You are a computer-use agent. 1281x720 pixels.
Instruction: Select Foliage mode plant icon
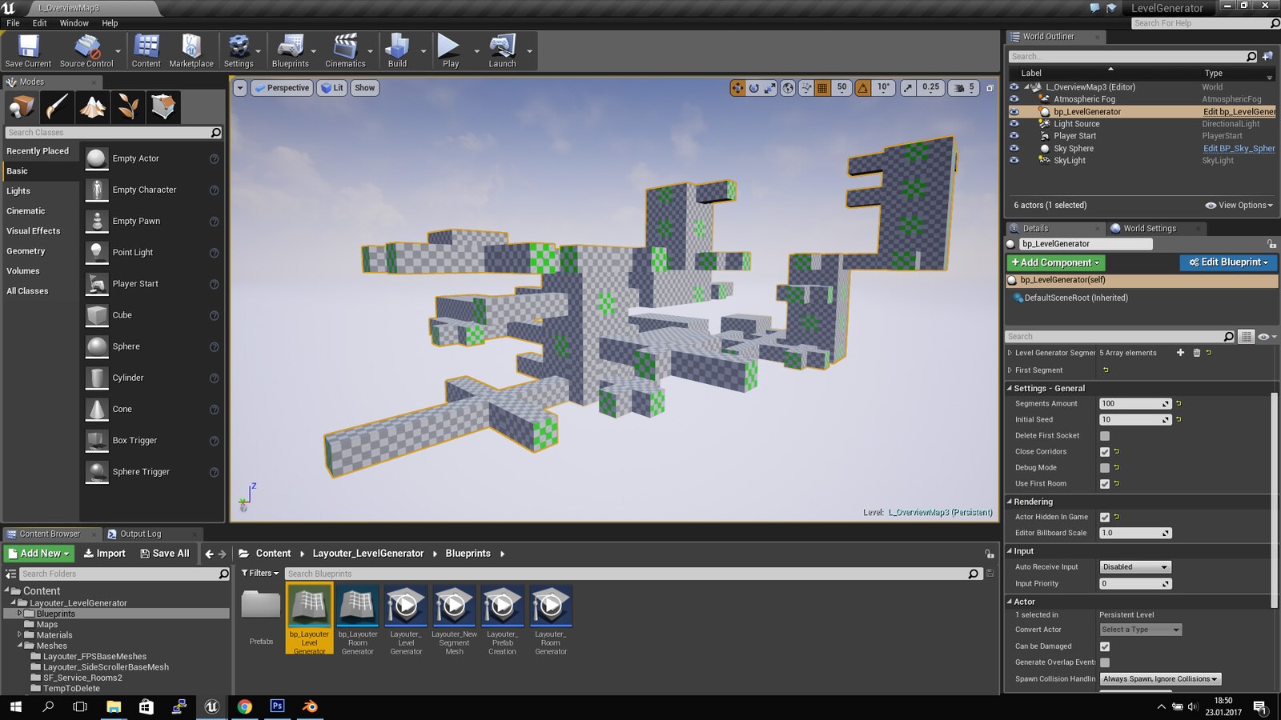127,106
